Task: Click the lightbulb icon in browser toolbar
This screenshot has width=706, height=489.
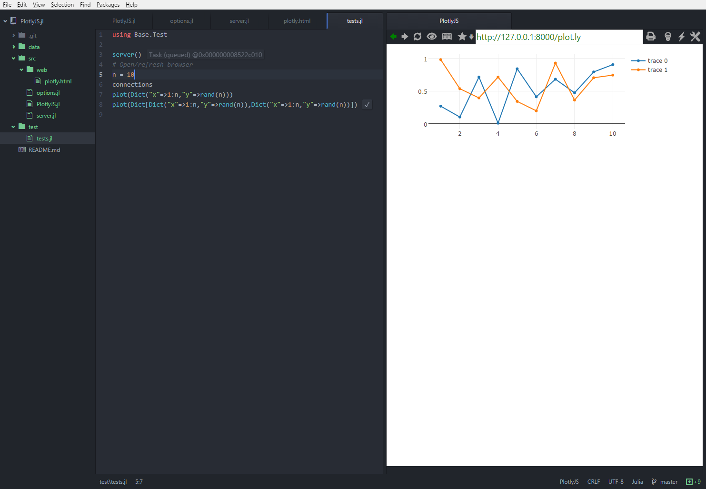Action: point(668,37)
